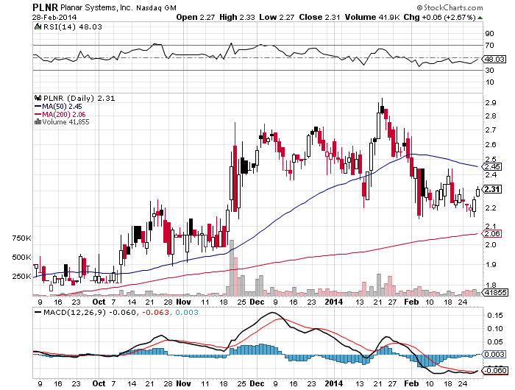Click the High 2.33 value

click(x=237, y=17)
